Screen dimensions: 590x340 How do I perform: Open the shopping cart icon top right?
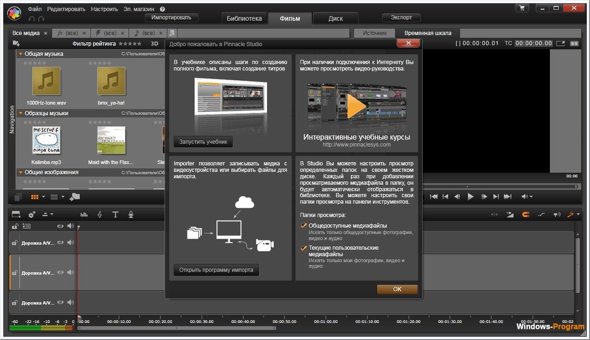(x=522, y=8)
